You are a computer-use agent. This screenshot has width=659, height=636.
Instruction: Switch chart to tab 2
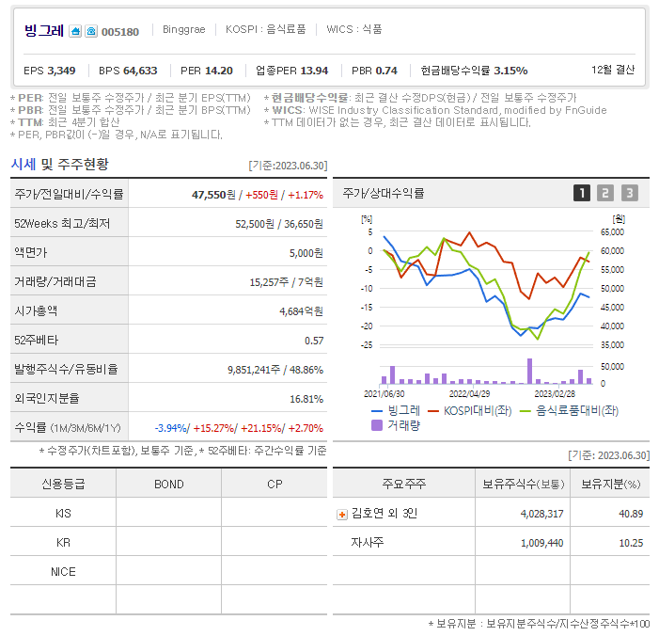coord(605,193)
